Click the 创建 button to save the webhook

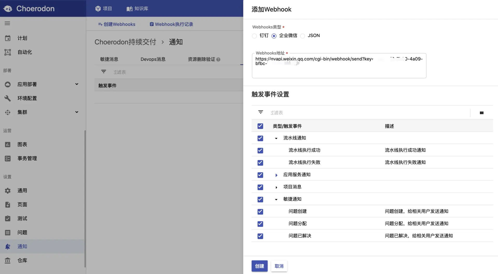pyautogui.click(x=259, y=266)
